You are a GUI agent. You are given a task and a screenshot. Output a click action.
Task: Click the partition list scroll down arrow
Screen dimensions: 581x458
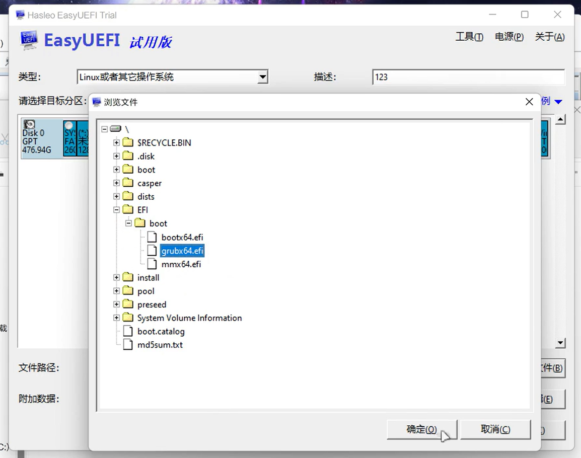point(560,343)
